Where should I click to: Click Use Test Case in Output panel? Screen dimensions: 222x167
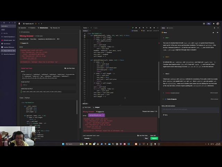142,135
